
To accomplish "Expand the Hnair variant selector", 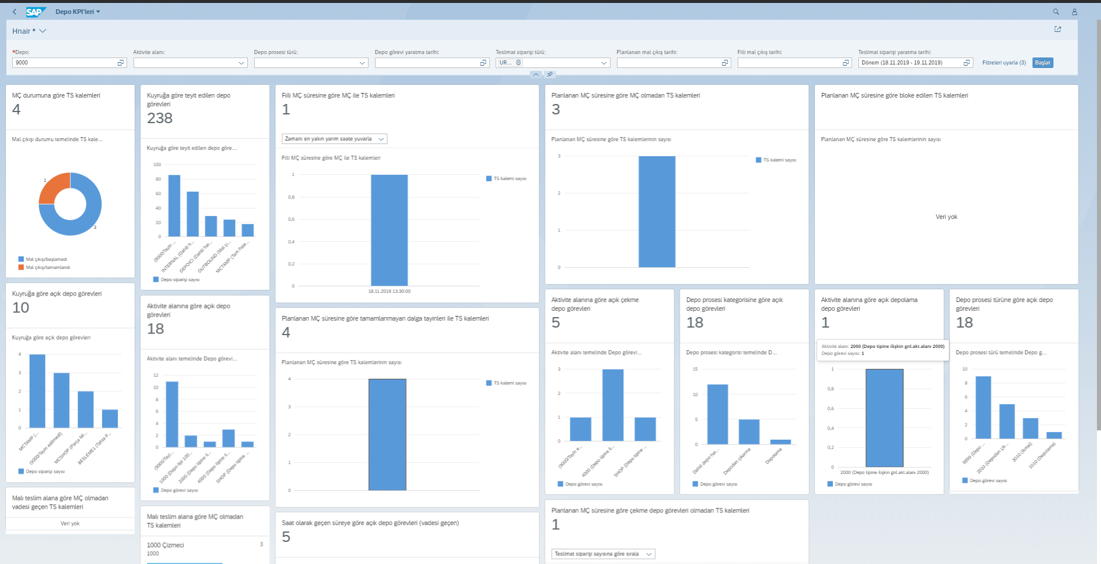I will tap(44, 31).
